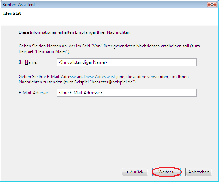Focus the E-Mail-Adresse text field
The image size is (219, 182).
(126, 93)
